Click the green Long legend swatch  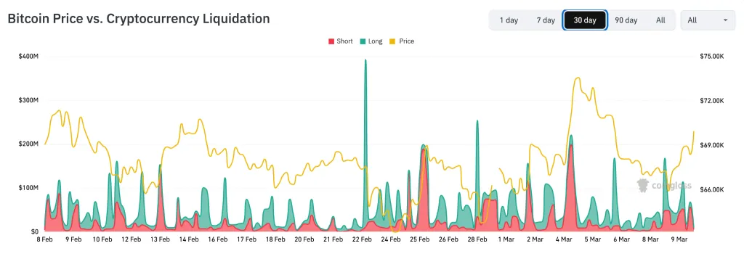click(363, 41)
